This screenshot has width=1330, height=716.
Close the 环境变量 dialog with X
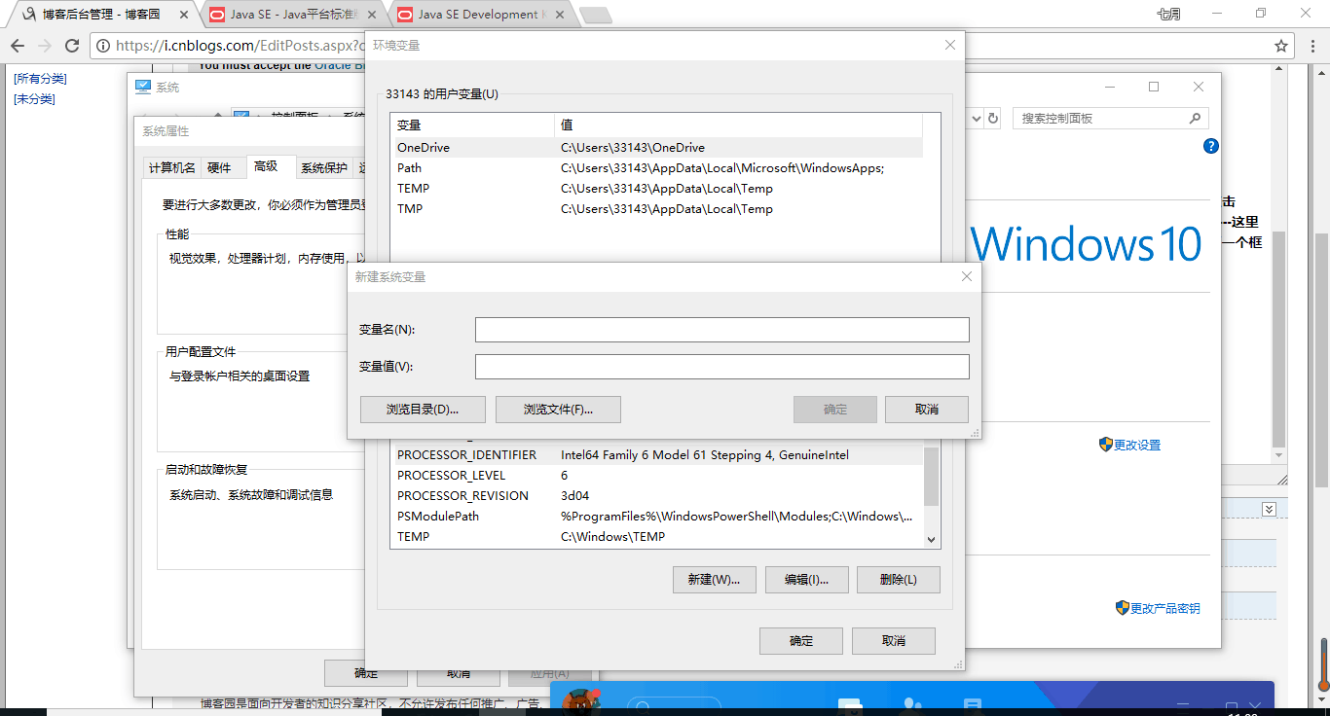[x=950, y=45]
